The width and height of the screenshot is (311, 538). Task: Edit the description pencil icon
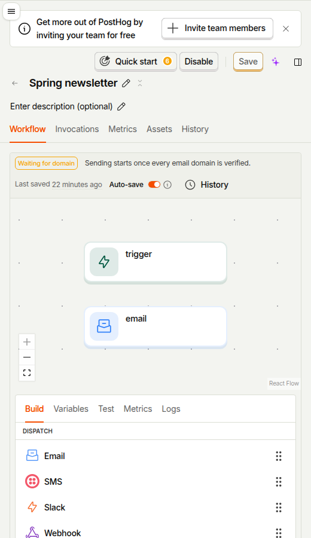(121, 107)
